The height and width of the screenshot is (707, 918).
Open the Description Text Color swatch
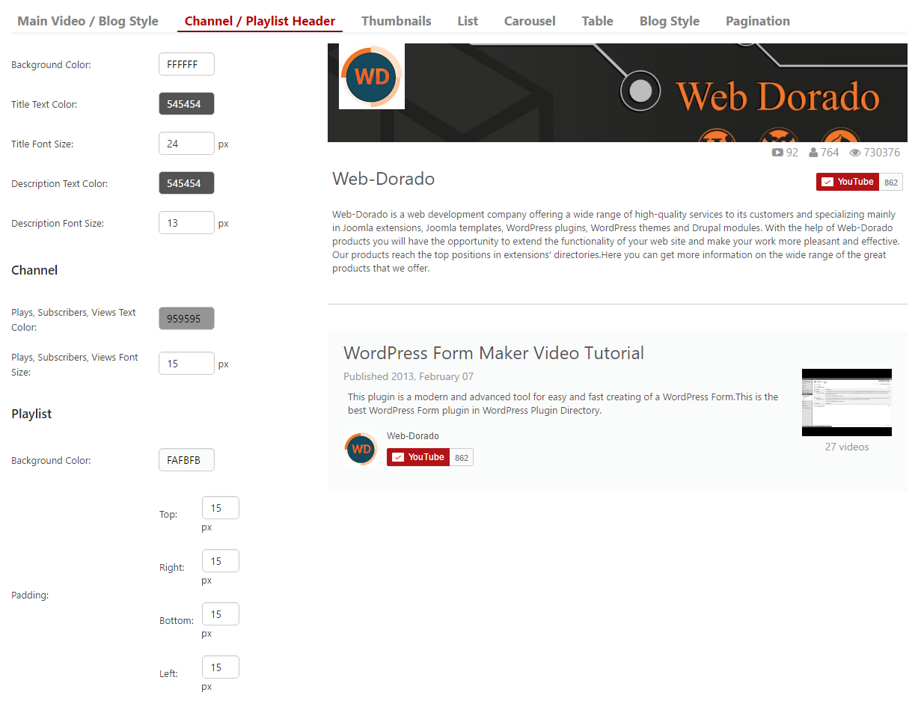pos(186,183)
